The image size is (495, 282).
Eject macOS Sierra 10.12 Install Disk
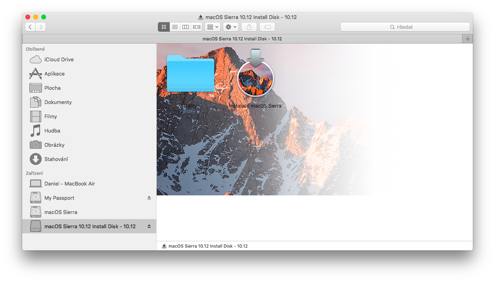[149, 226]
